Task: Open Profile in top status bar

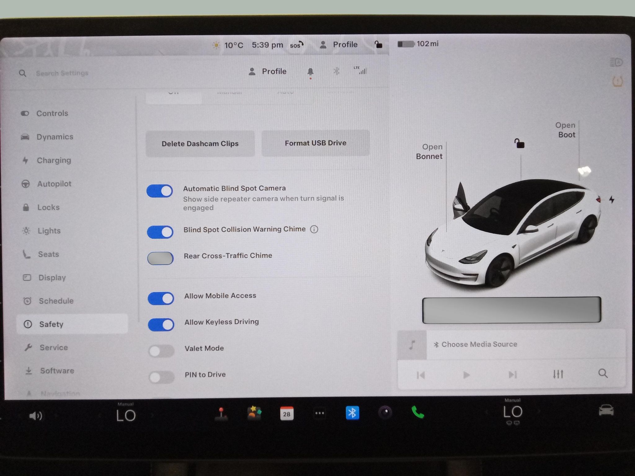Action: point(339,45)
